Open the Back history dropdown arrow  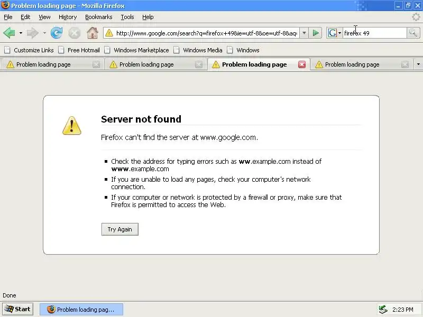point(21,33)
